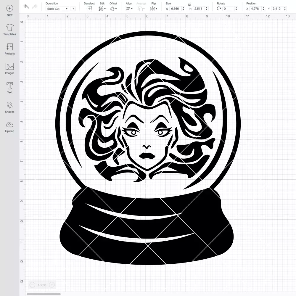Open the Upload panel
Image resolution: width=296 pixels, height=296 pixels.
(x=10, y=127)
